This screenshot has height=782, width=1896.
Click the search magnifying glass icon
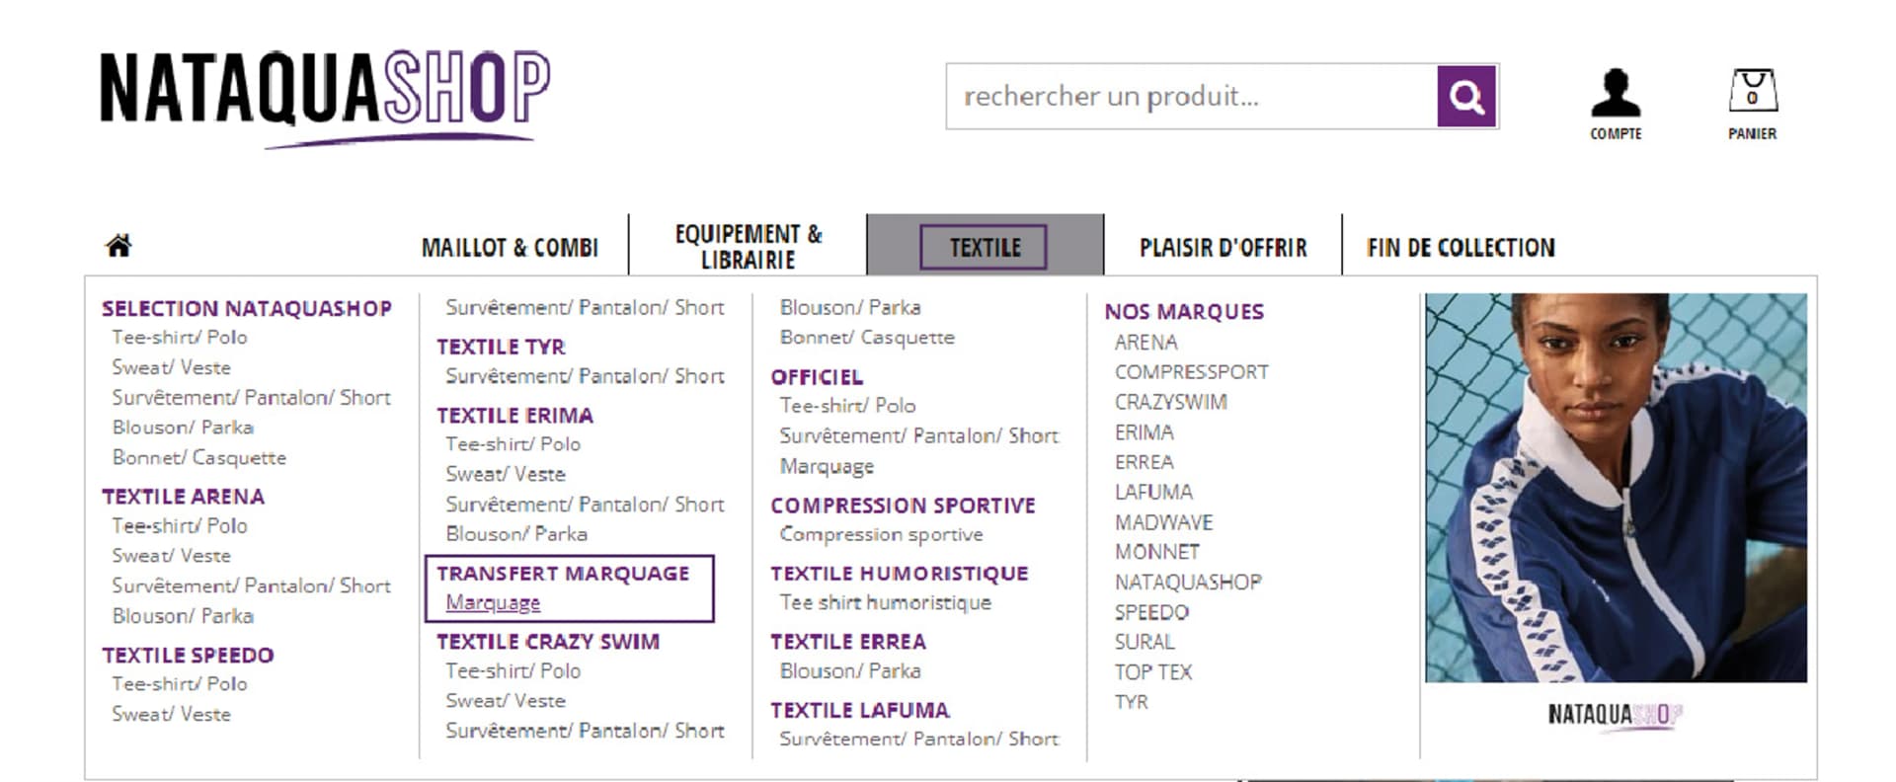click(1465, 96)
